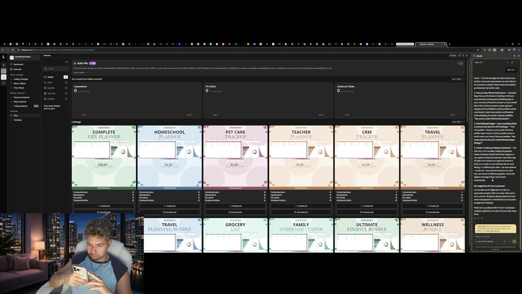Open the Etsy views sort dropdown
Screen dimensions: 522x294
coord(458,122)
